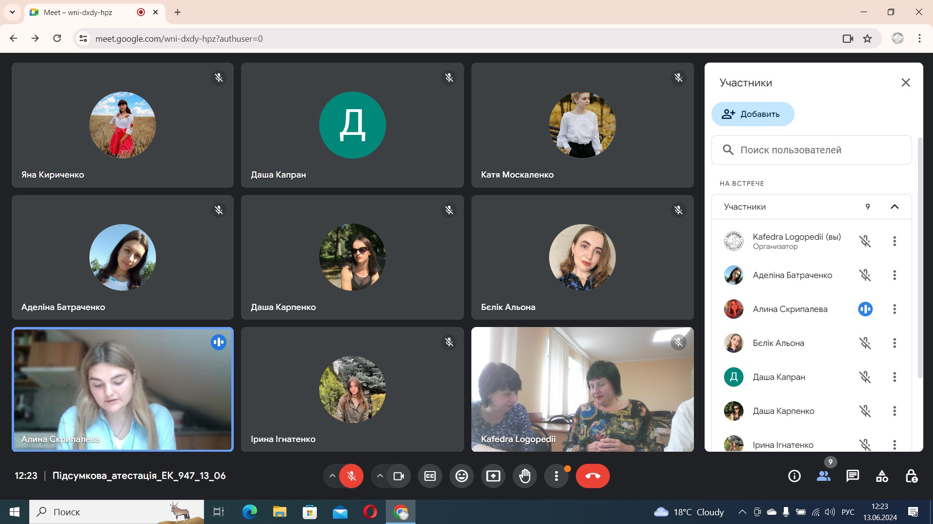
Task: Expand audio settings arrow beside microphone
Action: [332, 476]
